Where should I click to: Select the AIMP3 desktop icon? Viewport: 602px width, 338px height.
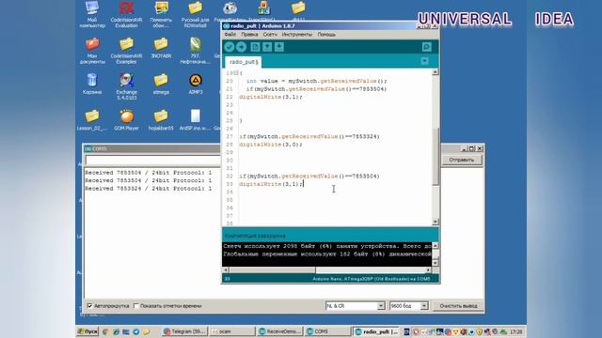(x=196, y=84)
